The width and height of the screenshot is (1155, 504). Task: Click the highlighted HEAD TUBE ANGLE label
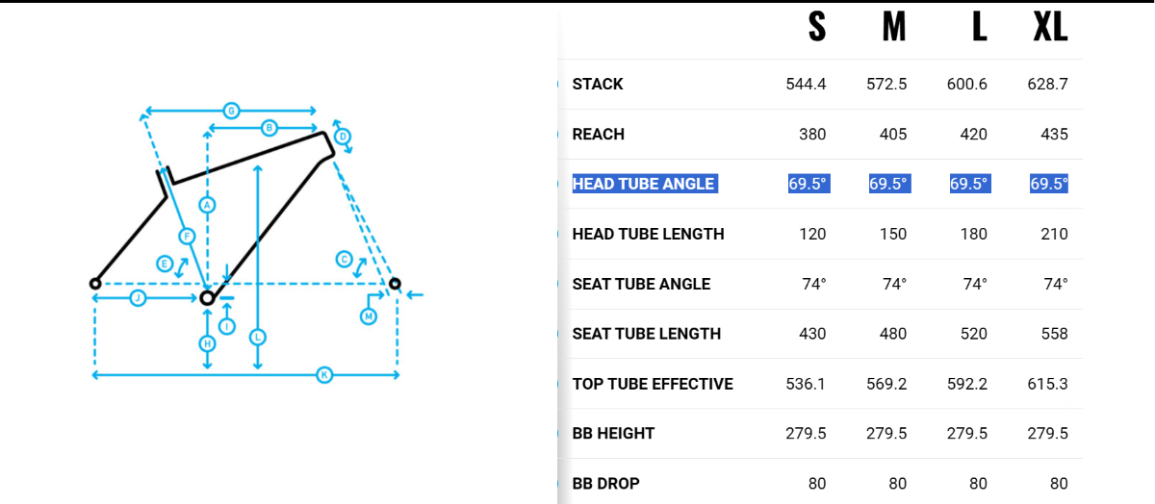coord(643,184)
